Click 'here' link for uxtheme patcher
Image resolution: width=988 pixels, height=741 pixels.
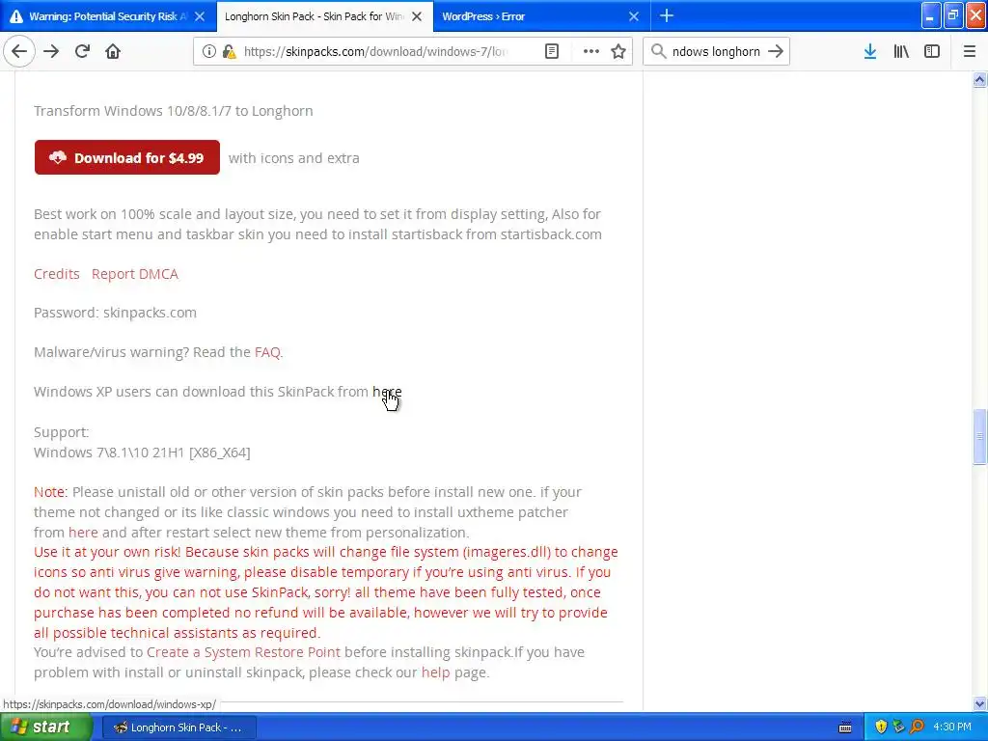[x=83, y=533]
